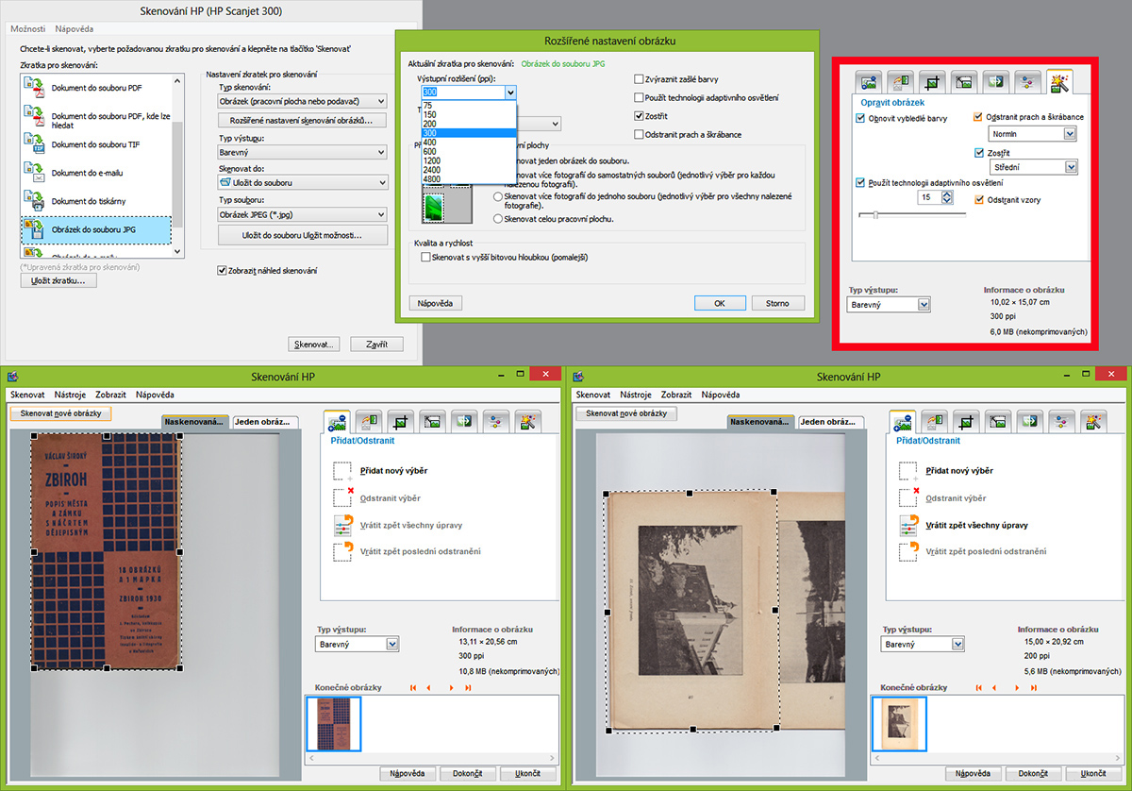1132x791 pixels.
Task: Expand Typ výstupu dropdown in the photo page window
Action: click(x=923, y=645)
